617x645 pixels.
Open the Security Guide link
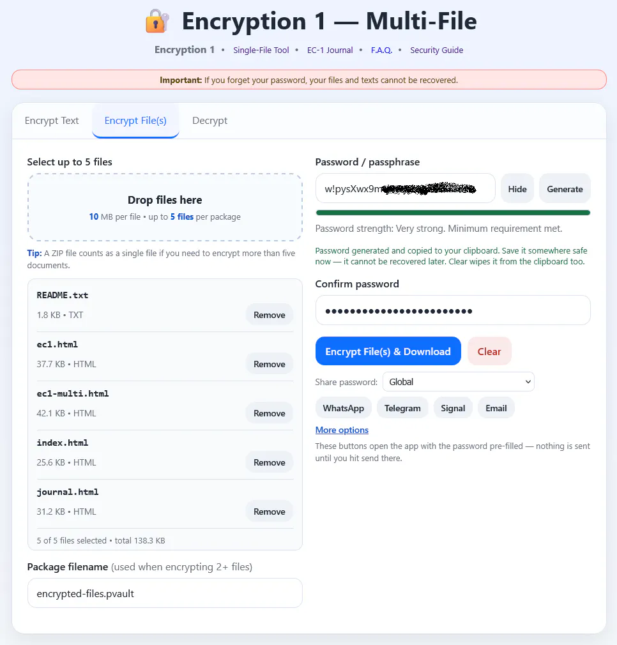point(436,50)
